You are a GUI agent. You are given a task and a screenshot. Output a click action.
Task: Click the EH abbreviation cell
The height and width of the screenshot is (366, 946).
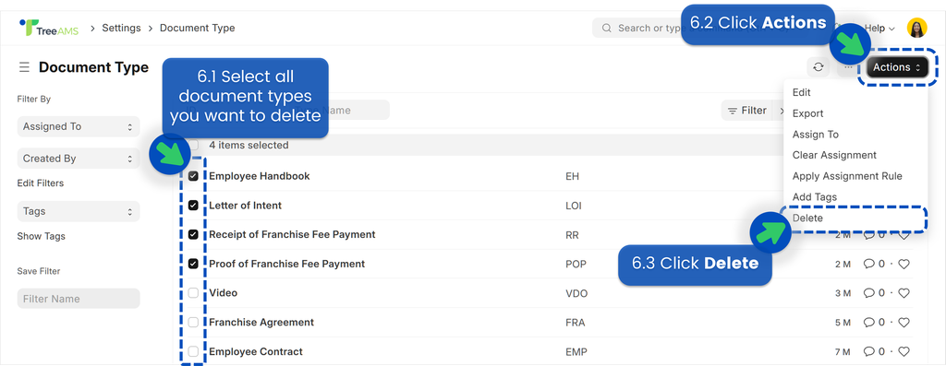572,177
